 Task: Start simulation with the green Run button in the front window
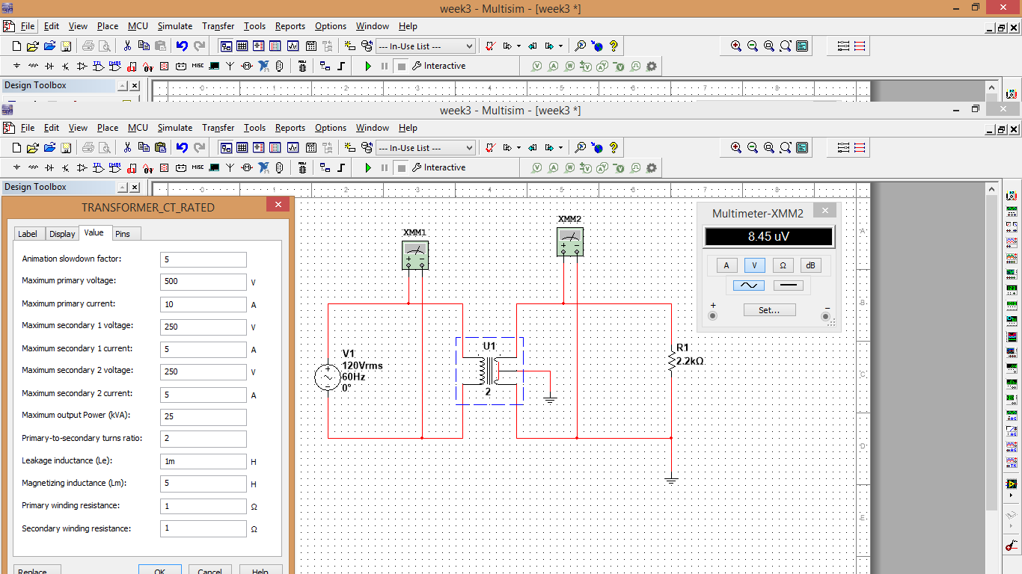pos(368,167)
